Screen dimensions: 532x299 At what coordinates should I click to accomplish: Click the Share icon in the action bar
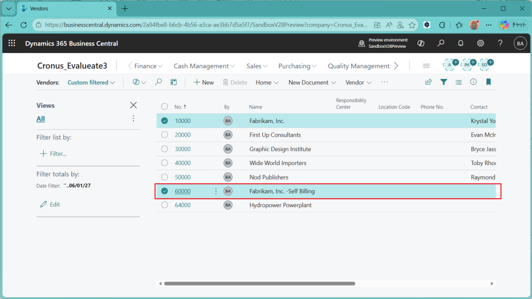coord(429,82)
